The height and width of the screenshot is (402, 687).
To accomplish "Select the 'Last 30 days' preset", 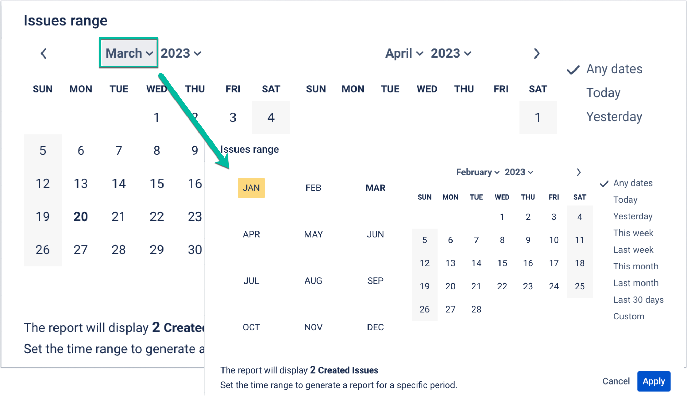I will [638, 300].
